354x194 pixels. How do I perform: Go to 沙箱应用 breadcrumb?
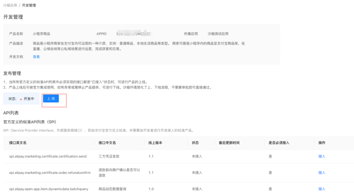coord(10,5)
